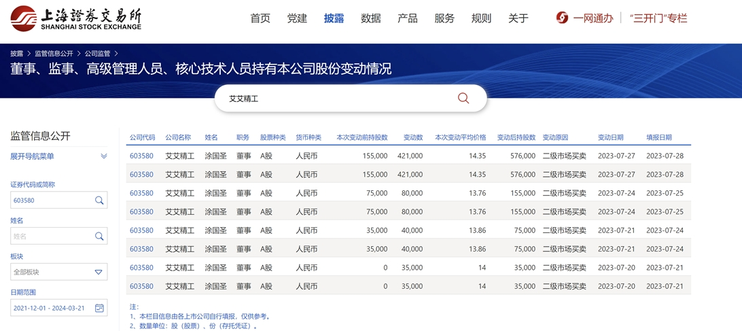Open the 党建 menu item
The height and width of the screenshot is (331, 742).
tap(297, 18)
